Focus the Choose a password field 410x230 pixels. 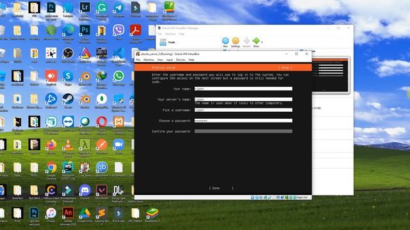coord(243,121)
